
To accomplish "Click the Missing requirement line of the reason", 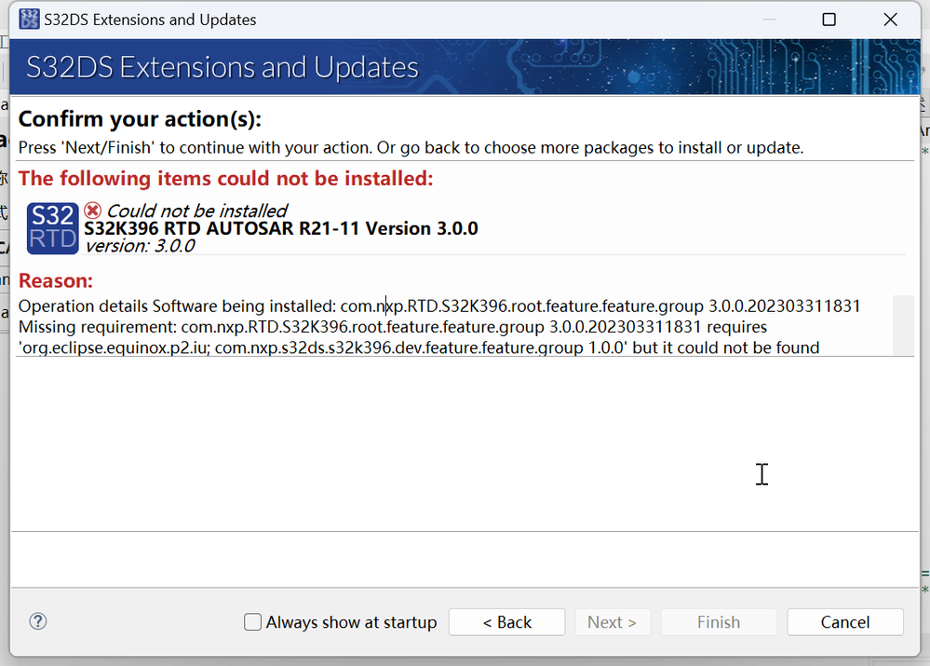I will (393, 327).
